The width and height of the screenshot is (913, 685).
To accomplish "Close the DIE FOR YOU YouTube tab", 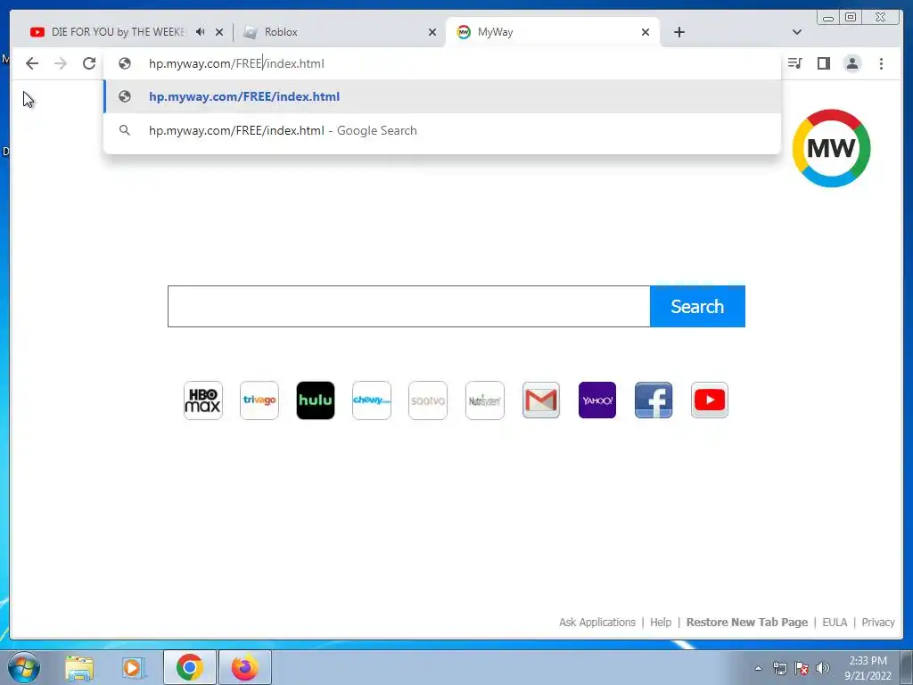I will pyautogui.click(x=219, y=32).
